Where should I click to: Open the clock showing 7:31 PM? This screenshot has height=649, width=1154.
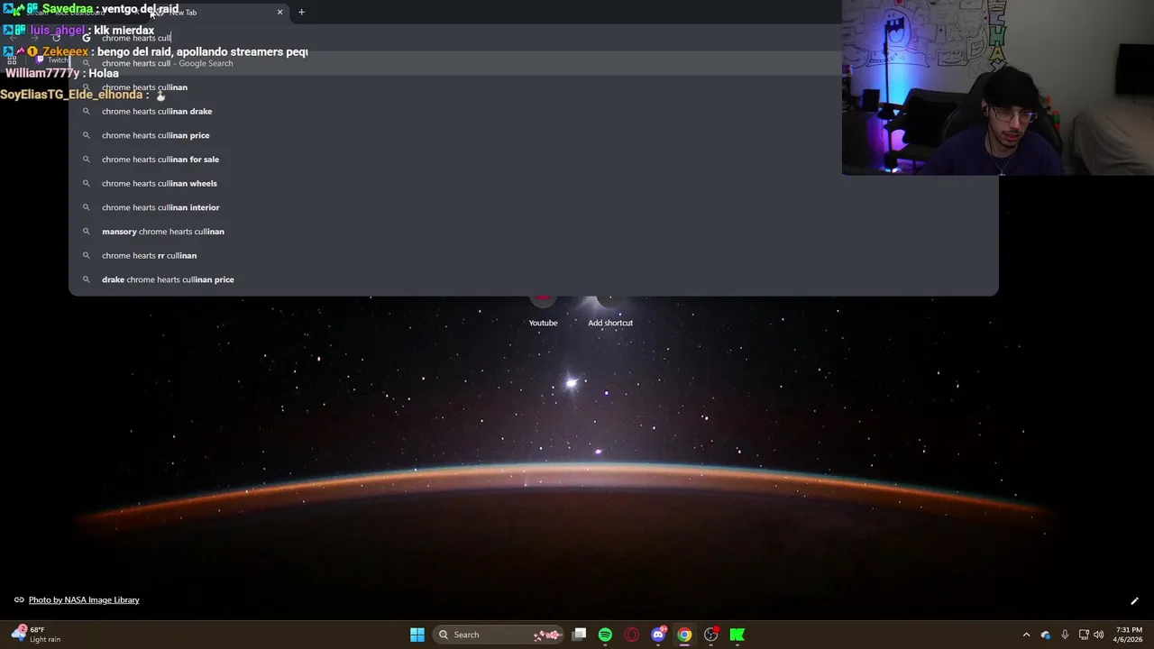pyautogui.click(x=1129, y=635)
